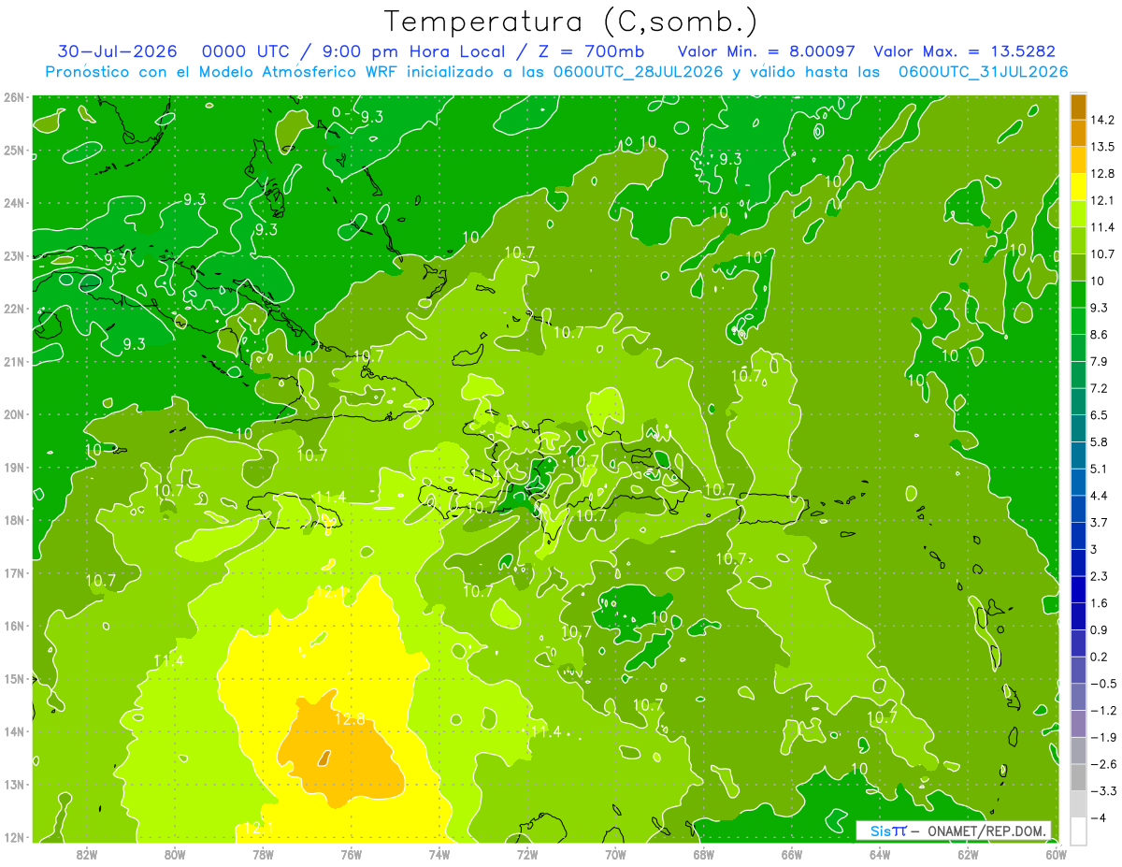Click the "14.2" colorbar label

point(1101,120)
